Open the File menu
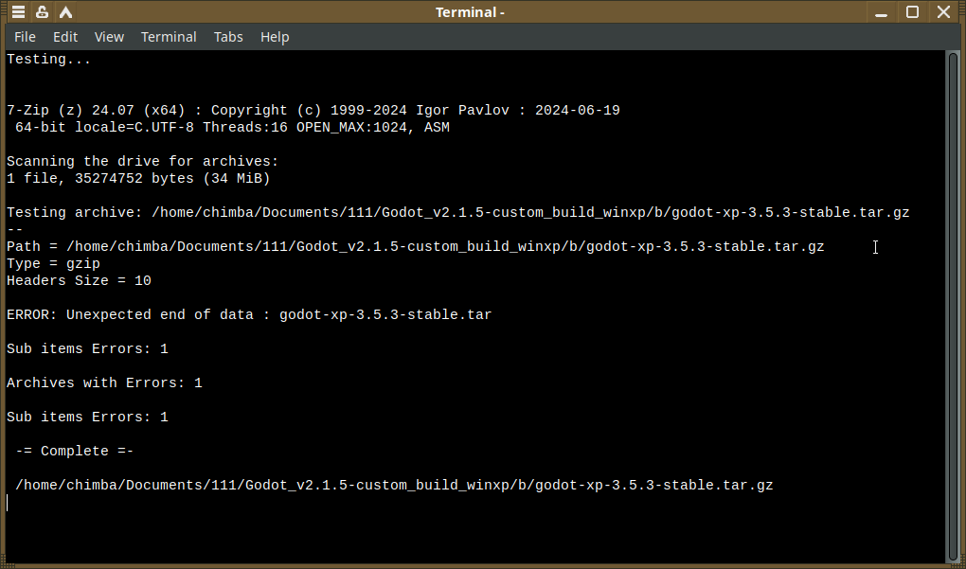This screenshot has height=569, width=966. click(25, 37)
